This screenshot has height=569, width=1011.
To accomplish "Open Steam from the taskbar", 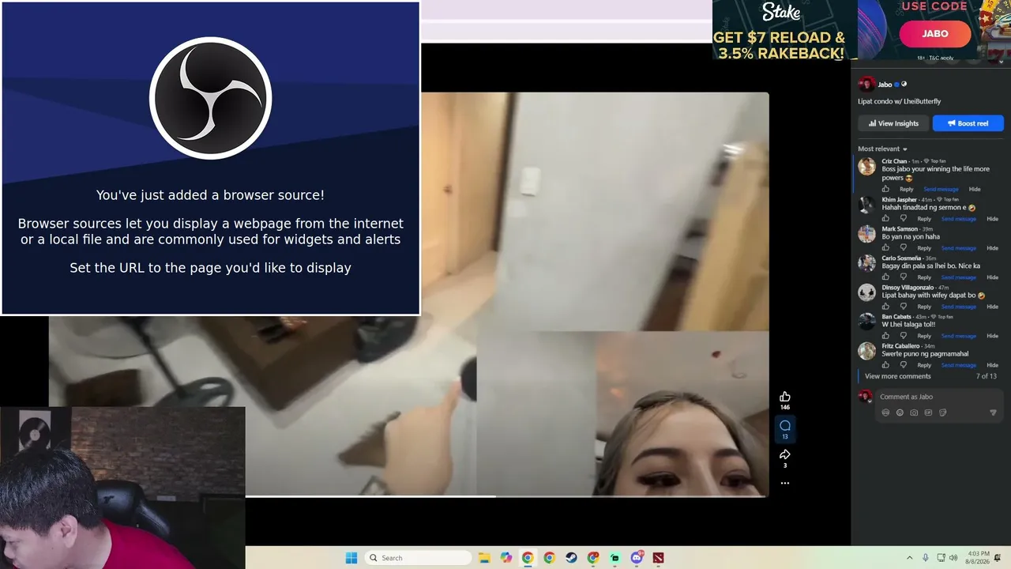I will coord(571,558).
